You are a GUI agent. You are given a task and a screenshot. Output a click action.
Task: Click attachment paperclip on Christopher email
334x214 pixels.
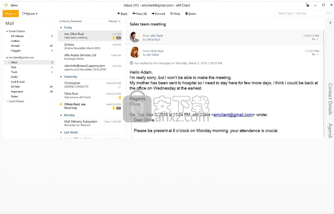click(119, 87)
